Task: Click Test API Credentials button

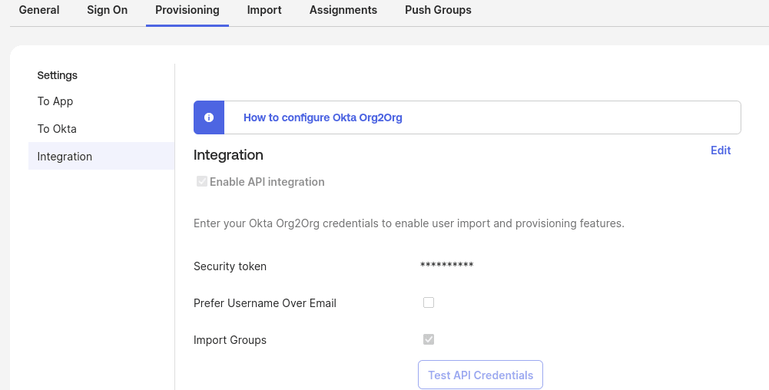Action: (481, 375)
